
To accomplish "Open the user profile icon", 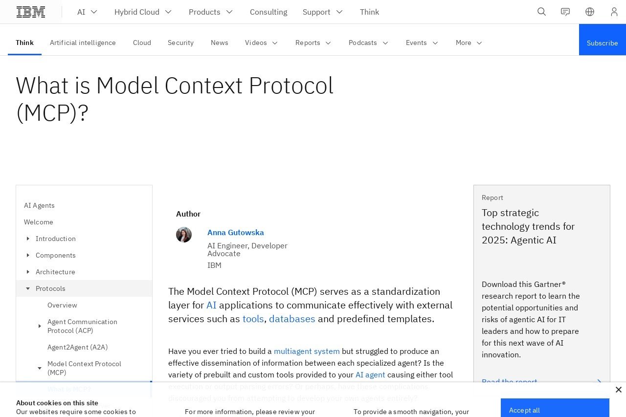I will 614,12.
